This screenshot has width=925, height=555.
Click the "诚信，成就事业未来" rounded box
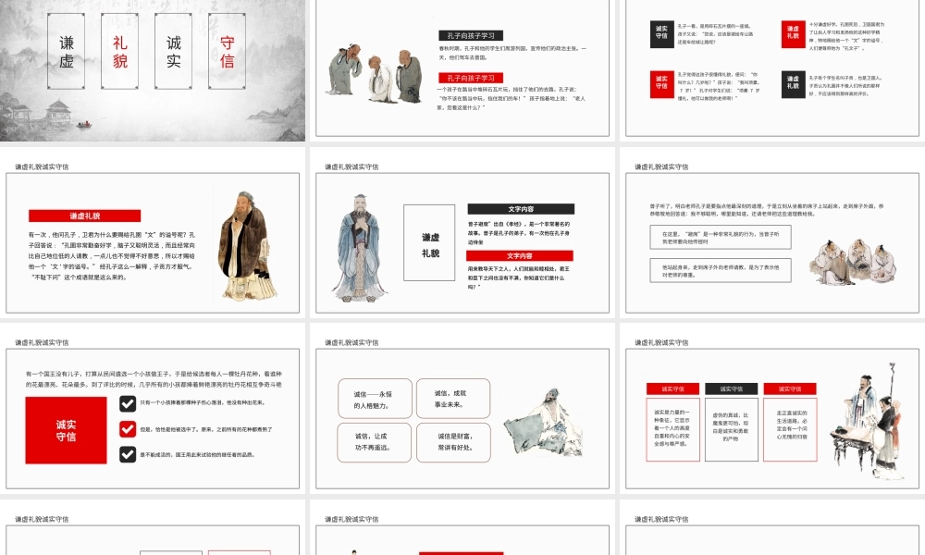point(453,398)
